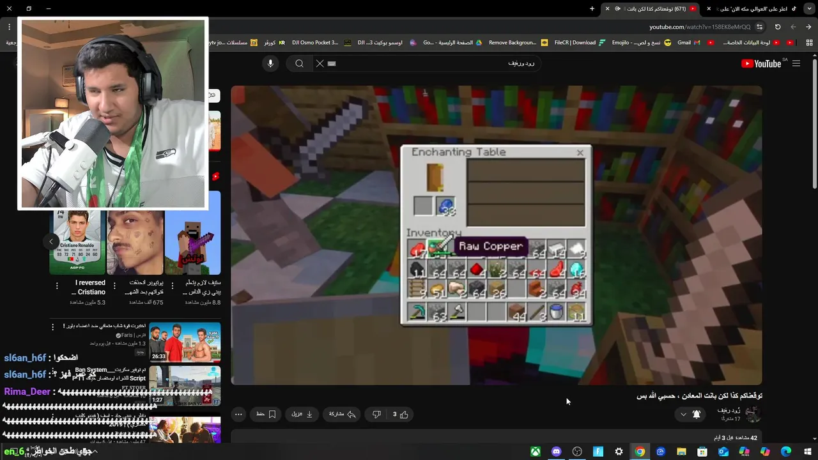Go forward with the browser forward arrow
The image size is (818, 460).
tap(793, 27)
